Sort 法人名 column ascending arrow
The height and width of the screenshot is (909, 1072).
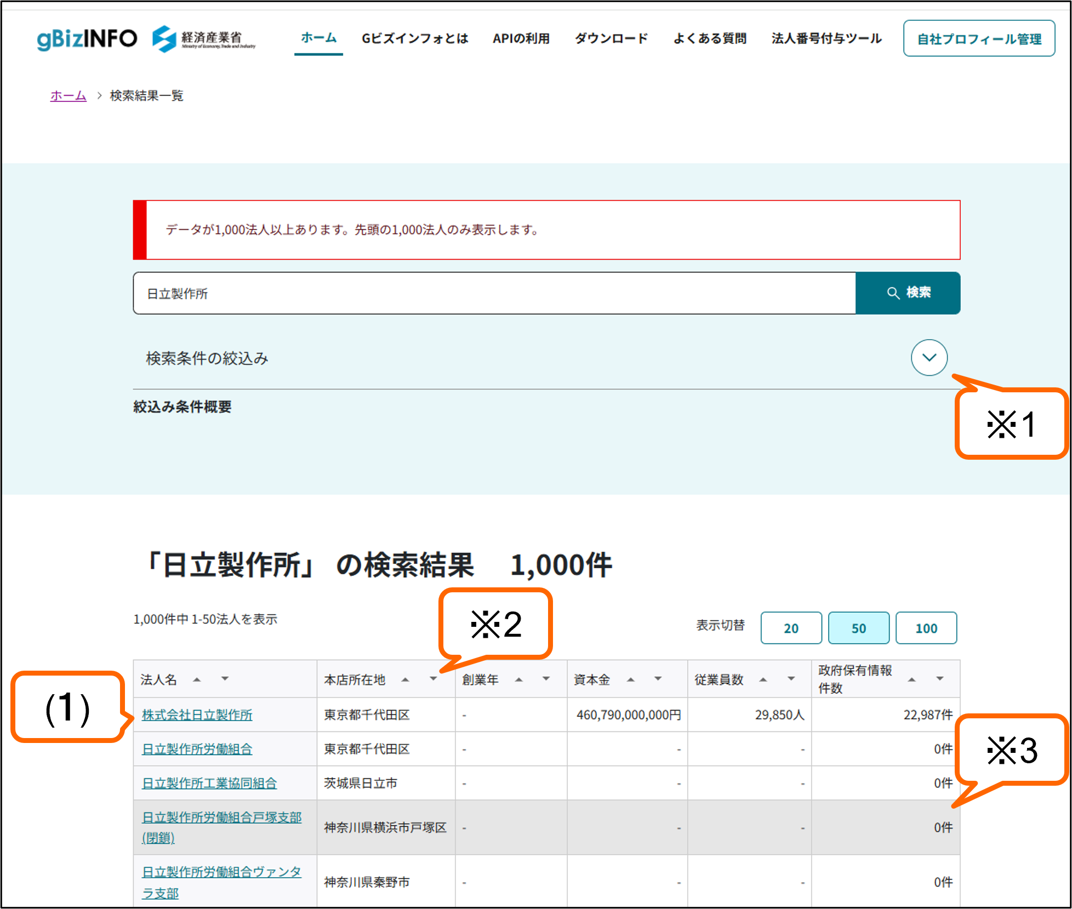[197, 679]
